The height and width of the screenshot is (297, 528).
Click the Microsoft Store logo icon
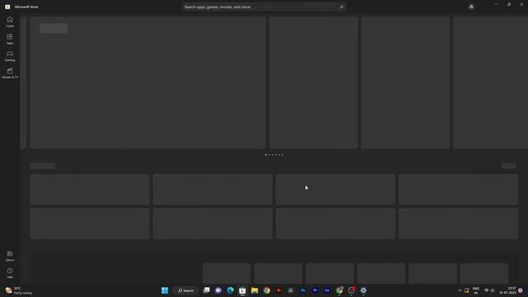pyautogui.click(x=7, y=7)
